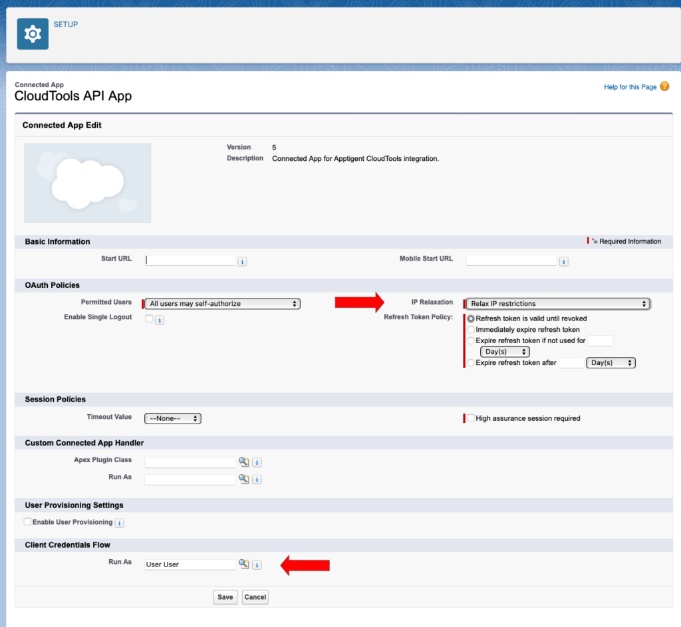Open Custom Connected App Handler Run As lookup

244,479
